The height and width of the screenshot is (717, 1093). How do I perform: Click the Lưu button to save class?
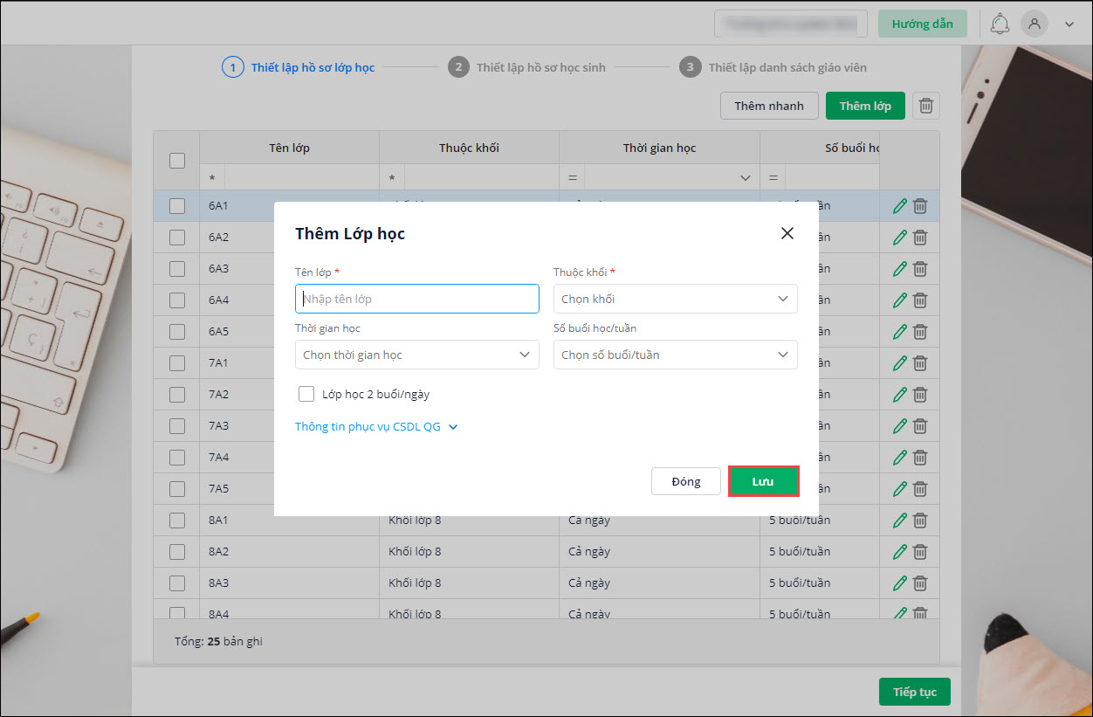[x=763, y=481]
